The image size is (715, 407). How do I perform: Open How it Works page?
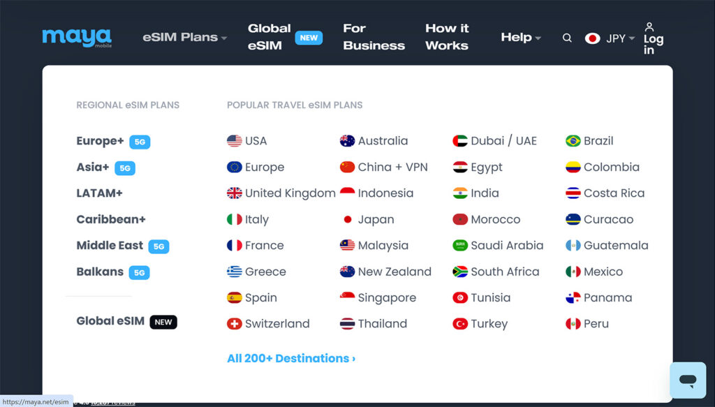click(x=447, y=38)
